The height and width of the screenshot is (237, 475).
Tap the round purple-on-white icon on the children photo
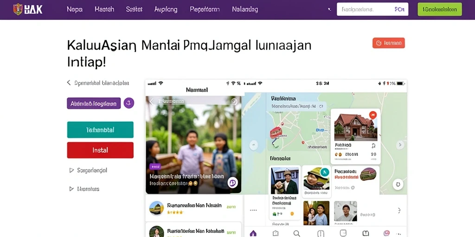(x=233, y=182)
